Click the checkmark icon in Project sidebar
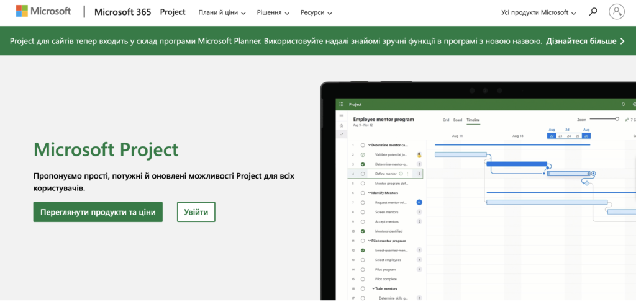The image size is (636, 302). coord(341,134)
